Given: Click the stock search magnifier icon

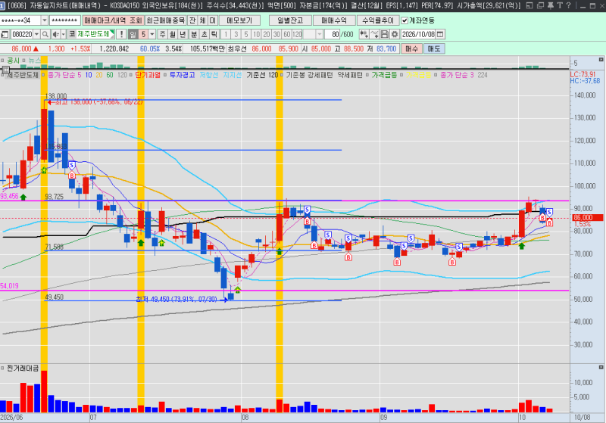Looking at the screenshot, I should (45, 34).
